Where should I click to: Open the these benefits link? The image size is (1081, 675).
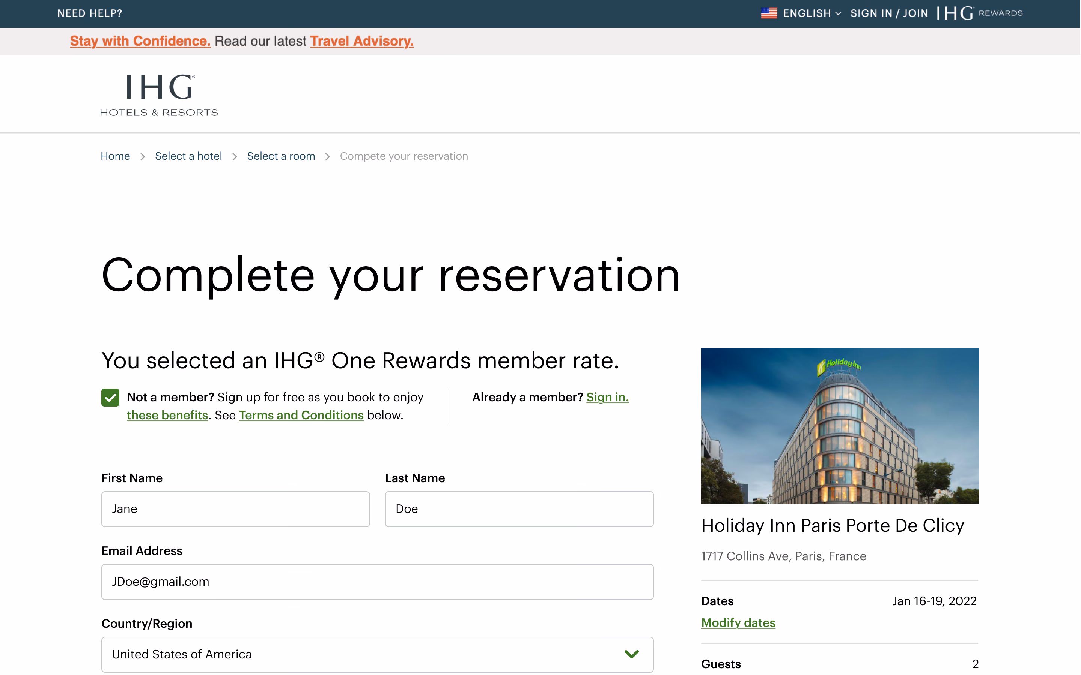(x=167, y=415)
